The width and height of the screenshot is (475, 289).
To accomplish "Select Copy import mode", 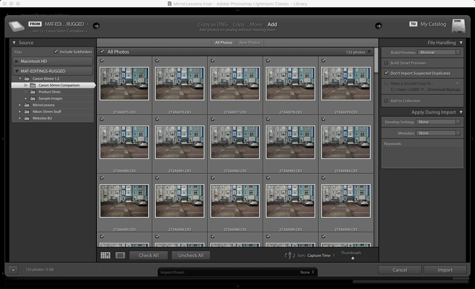I will (239, 24).
